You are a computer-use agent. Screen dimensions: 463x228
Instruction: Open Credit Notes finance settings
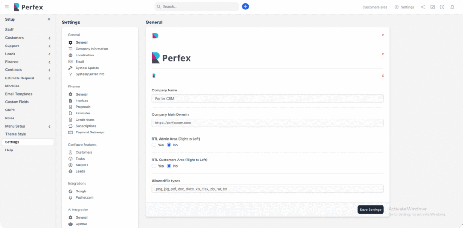[x=85, y=120]
